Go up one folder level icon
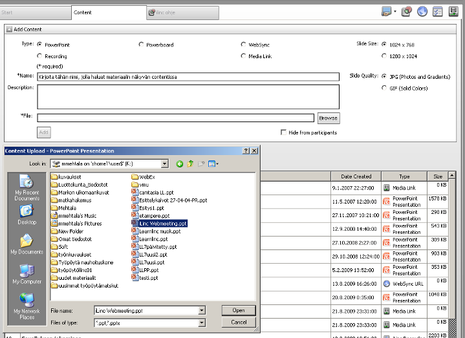This screenshot has height=338, width=465. (x=190, y=164)
